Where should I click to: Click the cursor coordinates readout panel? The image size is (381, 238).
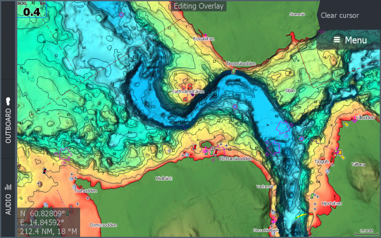coord(48,223)
